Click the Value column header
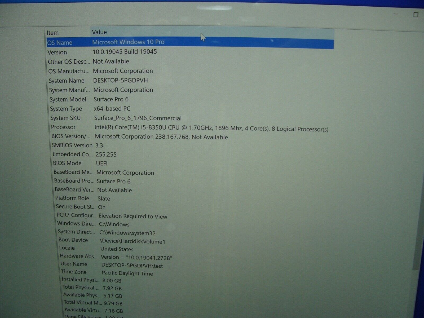This screenshot has width=424, height=318. coord(212,33)
